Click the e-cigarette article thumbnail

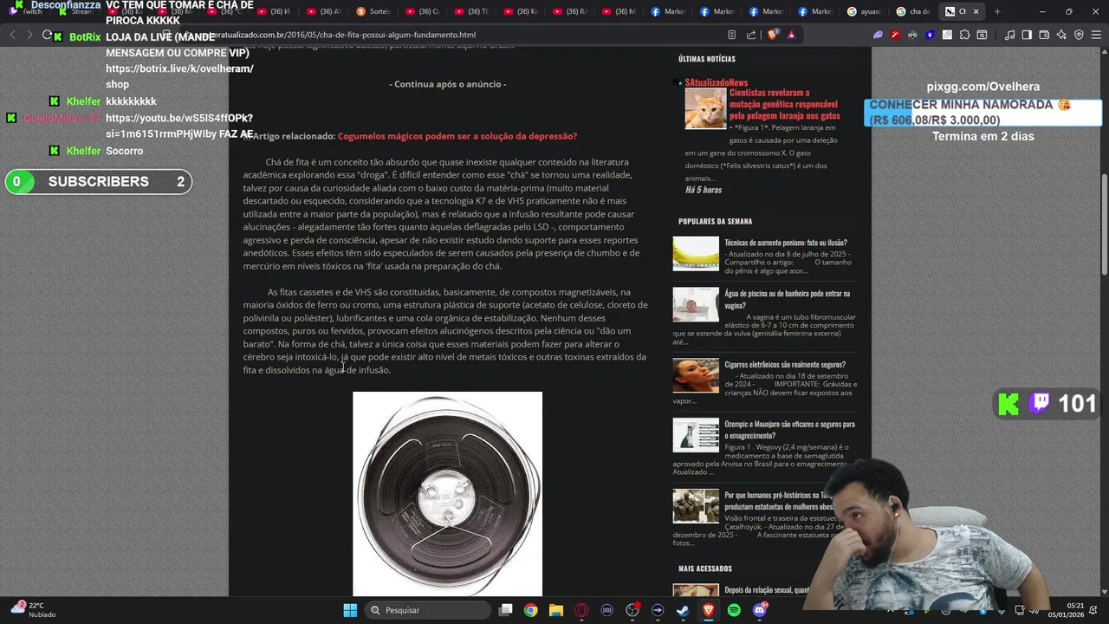coord(696,375)
